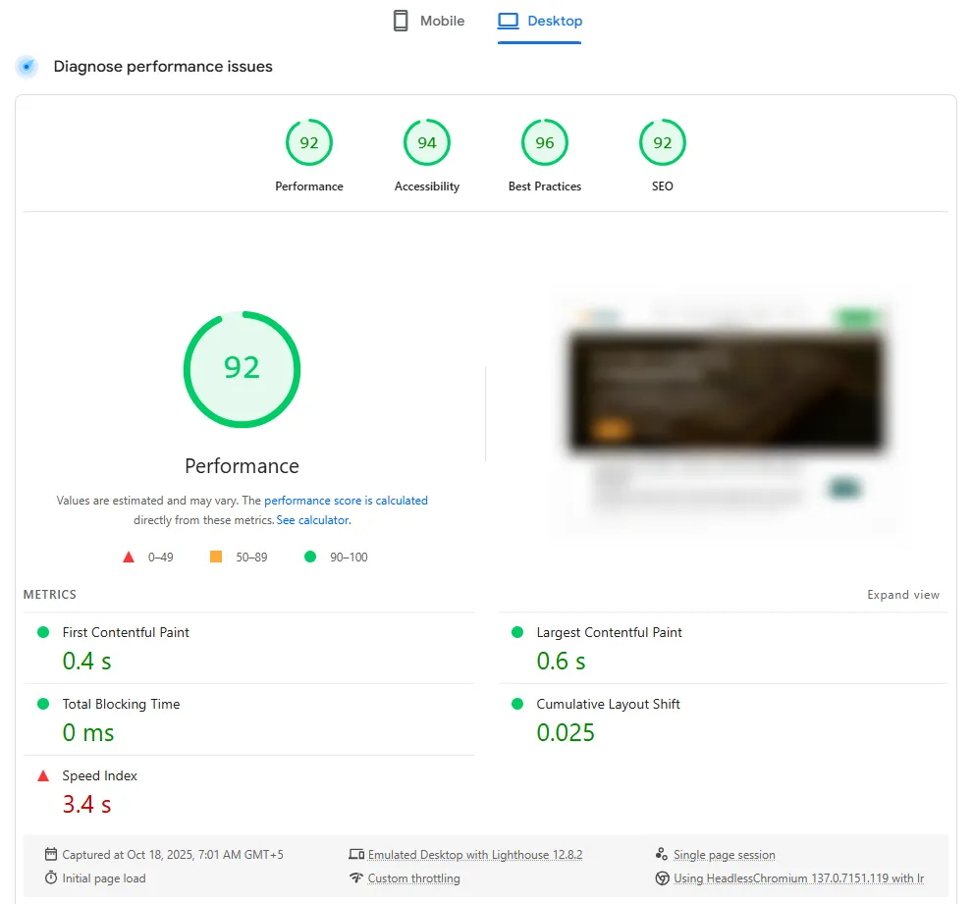Click the orange 50–89 legend square
Viewport: 973px width, 904px height.
[x=215, y=557]
